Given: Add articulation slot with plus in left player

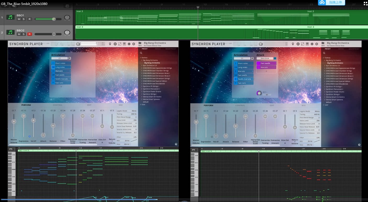Looking at the screenshot, I should (61, 86).
